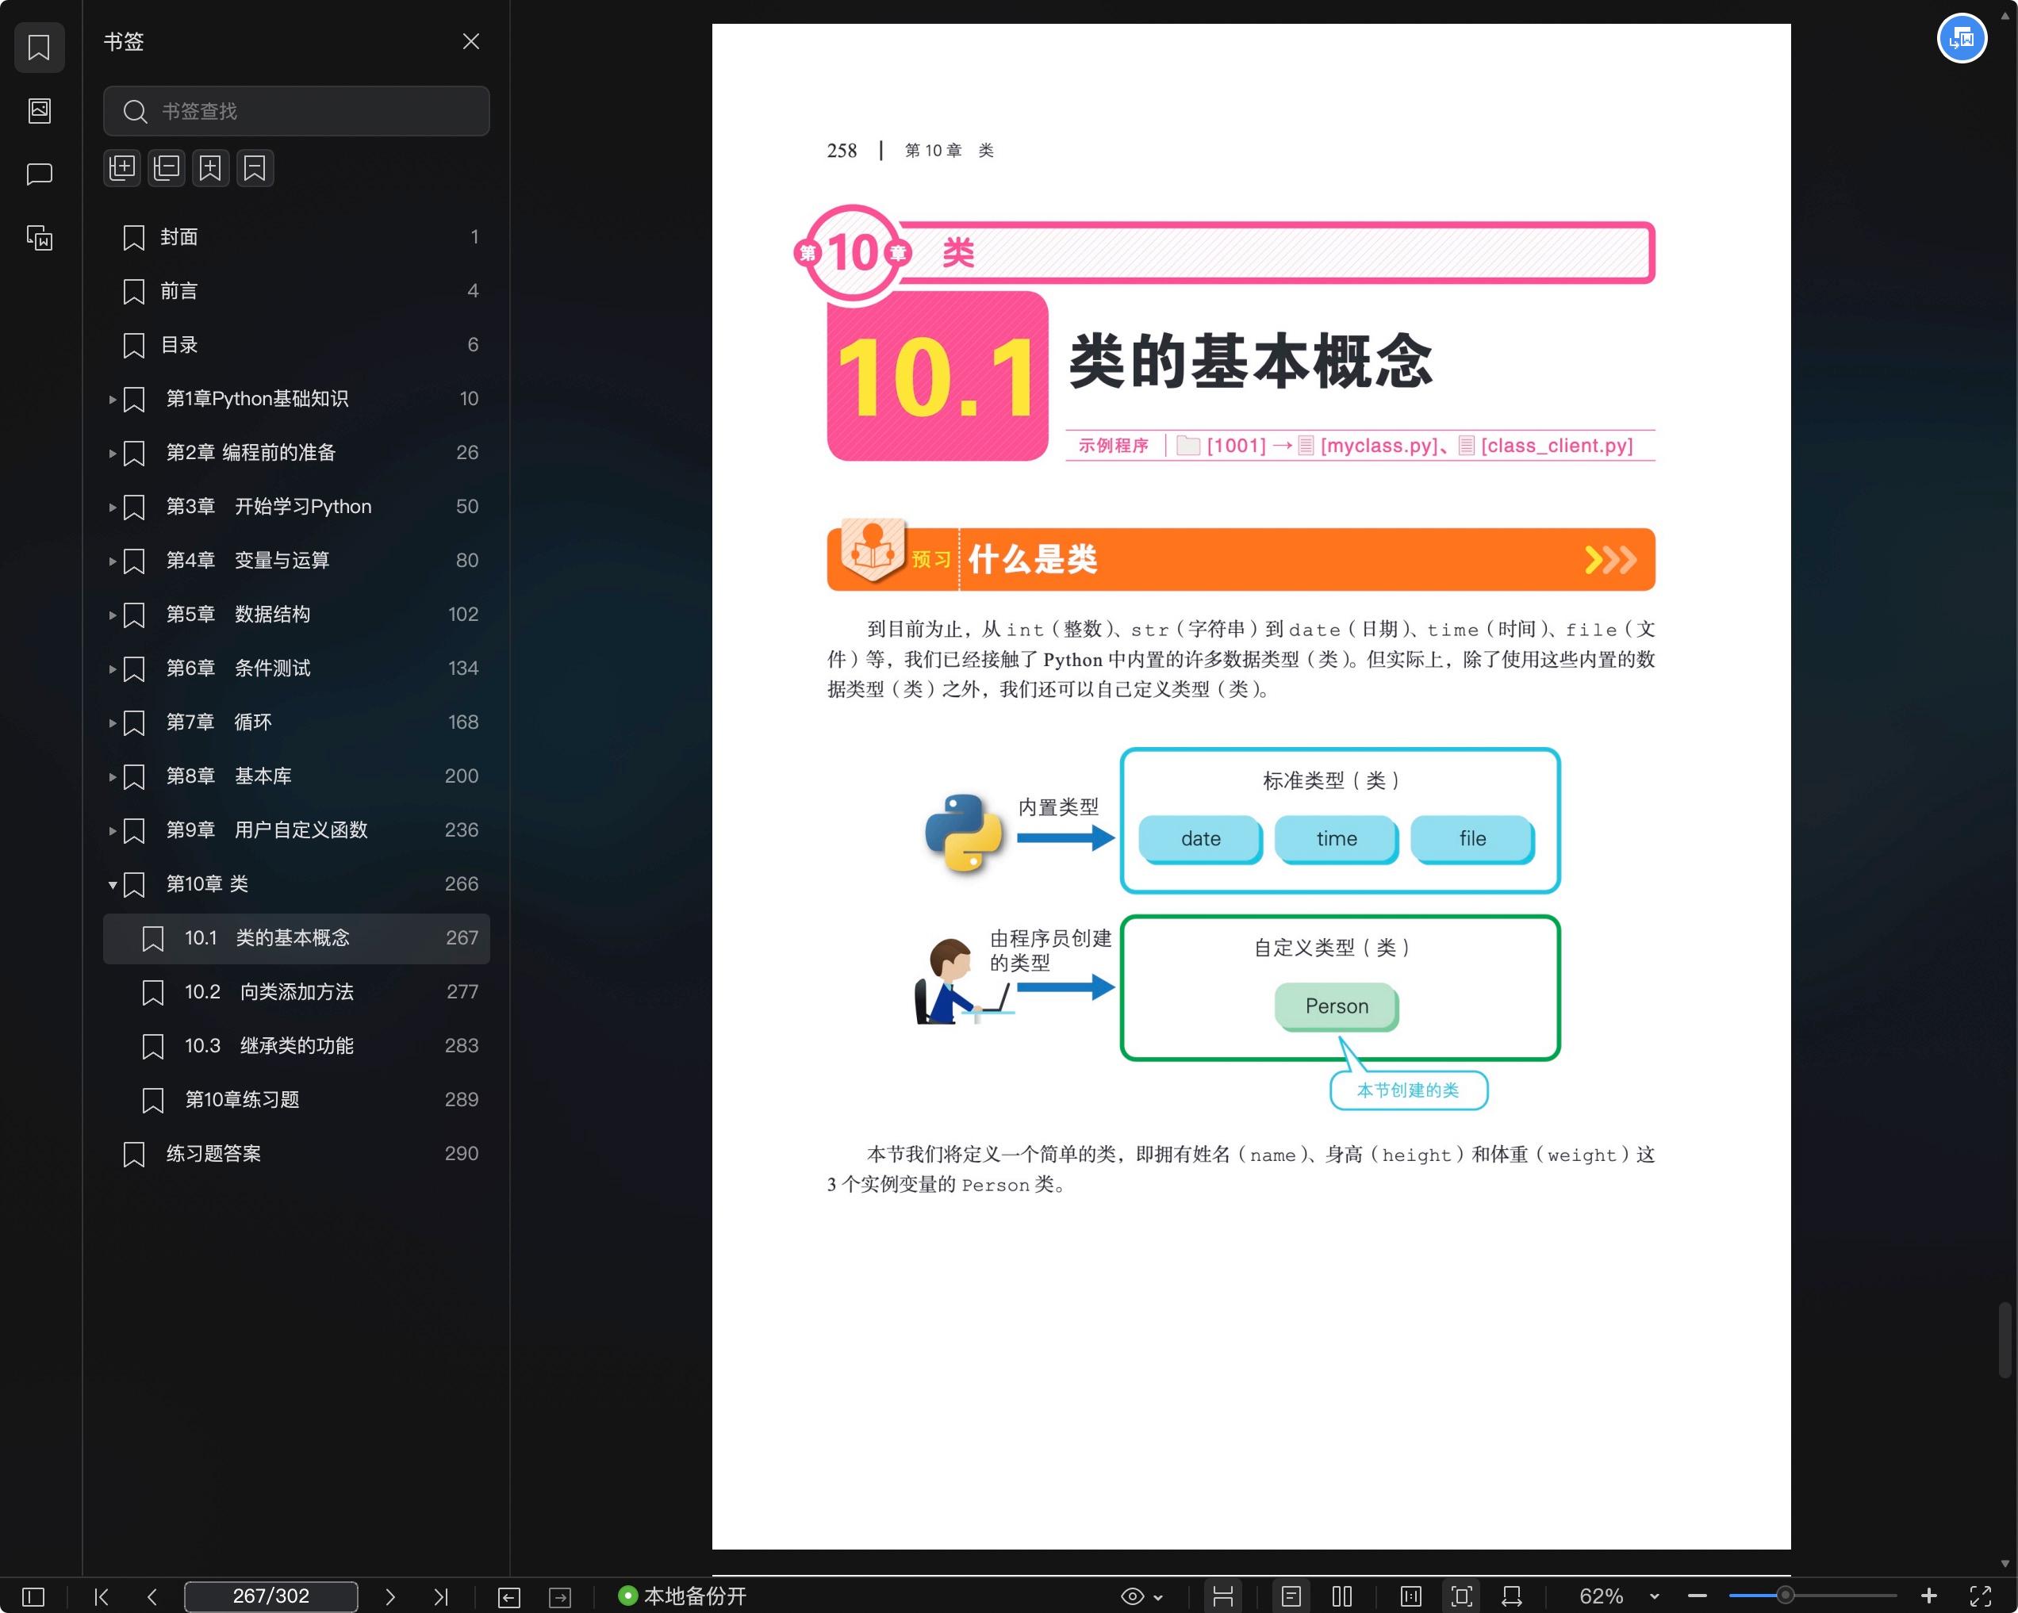Image resolution: width=2018 pixels, height=1613 pixels.
Task: Jump to bookmark 10.3 继承类的功能
Action: pyautogui.click(x=296, y=1046)
